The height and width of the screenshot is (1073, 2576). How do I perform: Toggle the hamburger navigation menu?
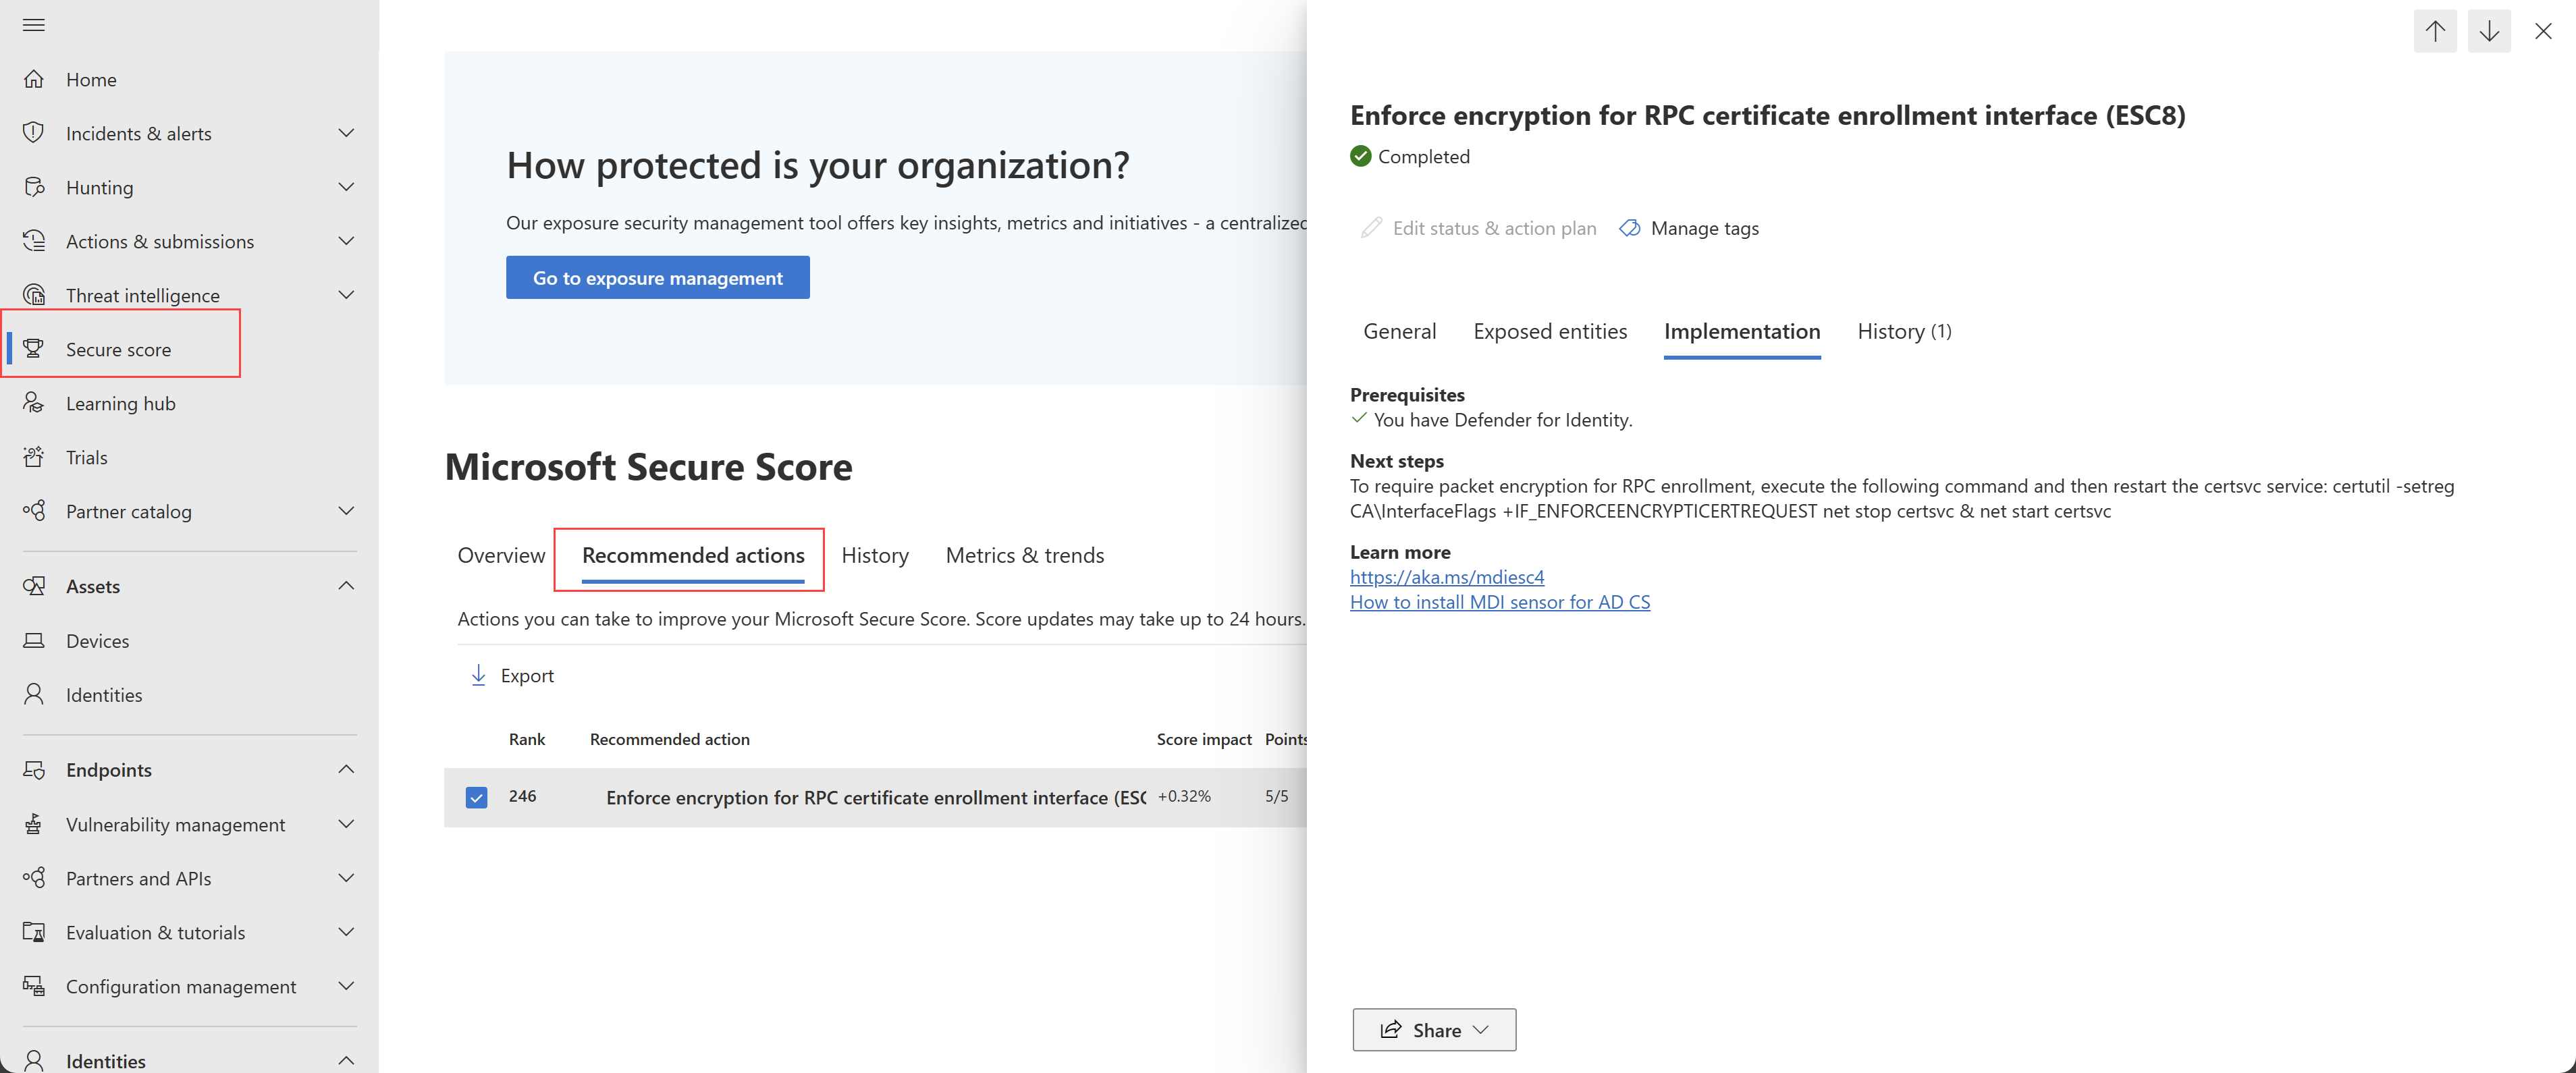pyautogui.click(x=33, y=25)
